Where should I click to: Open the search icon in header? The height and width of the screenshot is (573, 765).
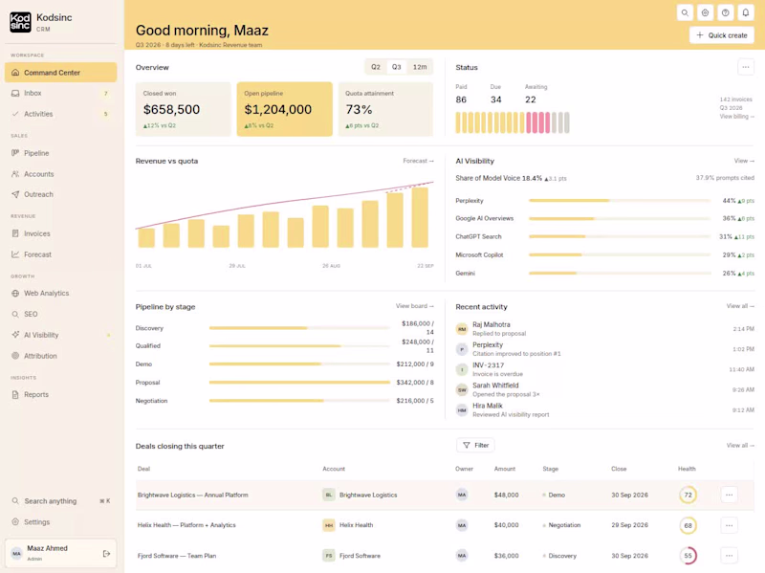(x=685, y=12)
